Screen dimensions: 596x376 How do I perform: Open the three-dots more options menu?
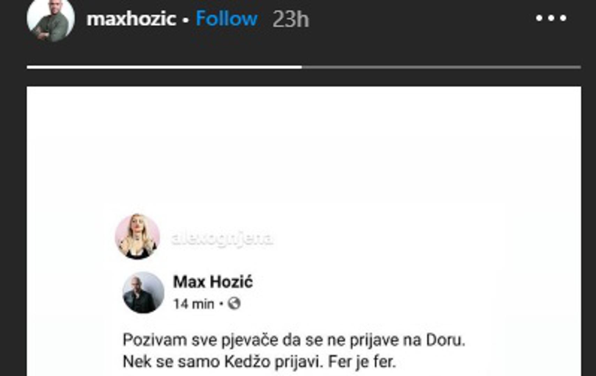click(551, 18)
